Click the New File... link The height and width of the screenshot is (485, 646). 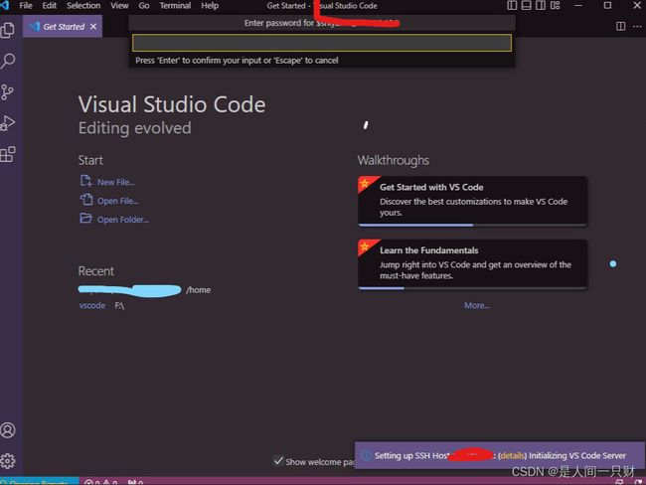pos(115,182)
